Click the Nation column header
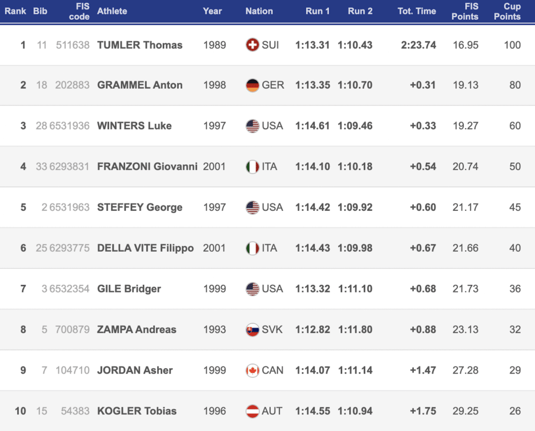This screenshot has width=535, height=431. click(x=259, y=11)
